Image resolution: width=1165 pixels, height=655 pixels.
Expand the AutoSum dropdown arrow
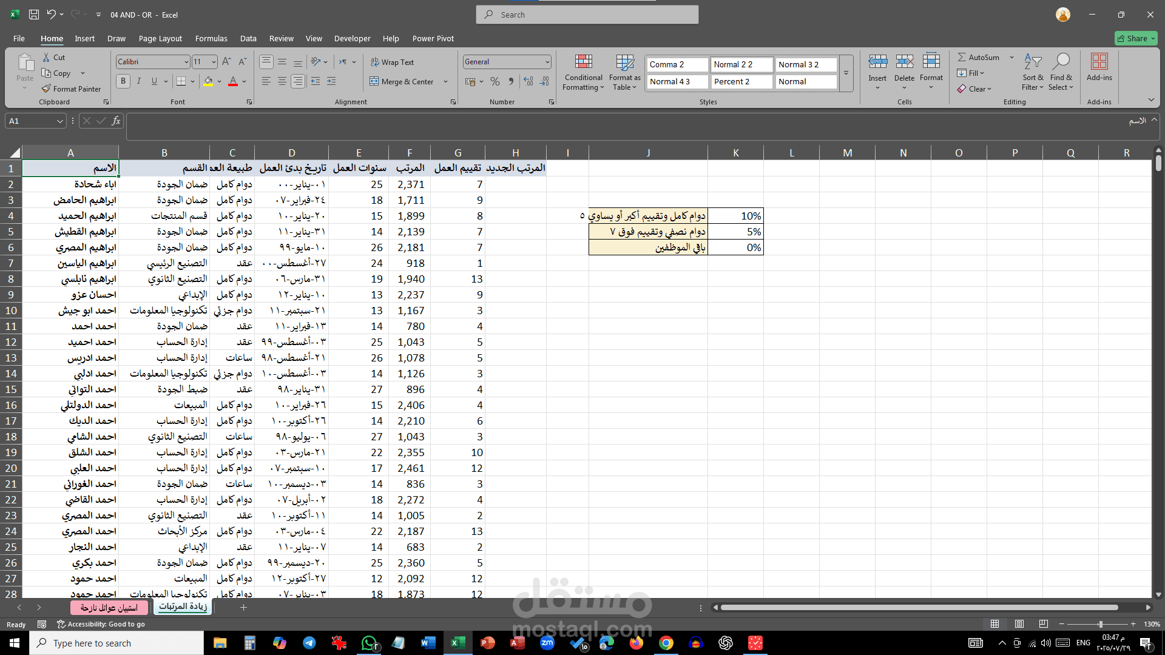point(1011,57)
